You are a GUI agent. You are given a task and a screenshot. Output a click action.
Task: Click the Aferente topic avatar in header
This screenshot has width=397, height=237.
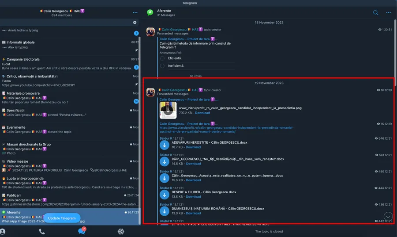(x=150, y=13)
